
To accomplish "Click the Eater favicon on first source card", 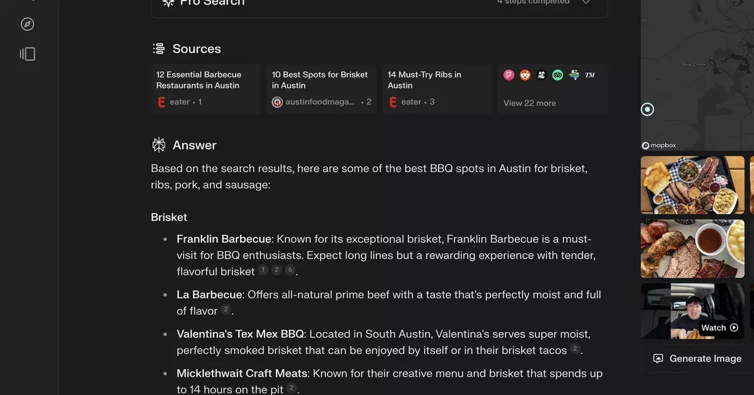I will pos(161,101).
